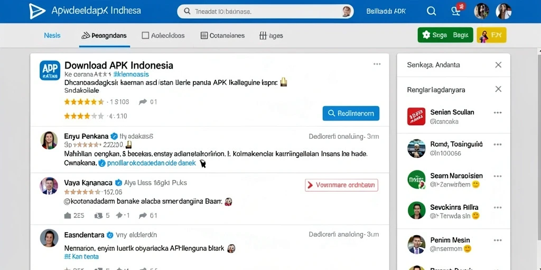Image resolution: width=541 pixels, height=270 pixels.
Task: Open Vaya Kananaca's avatar
Action: 49,186
